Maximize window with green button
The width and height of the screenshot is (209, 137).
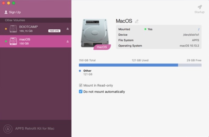[x=14, y=3]
